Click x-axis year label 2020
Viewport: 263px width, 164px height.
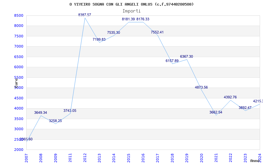202,158
